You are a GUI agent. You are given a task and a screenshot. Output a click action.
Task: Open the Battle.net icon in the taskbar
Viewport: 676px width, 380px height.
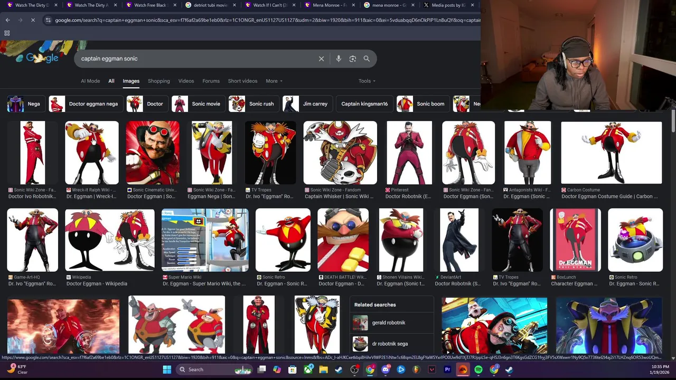tap(401, 369)
